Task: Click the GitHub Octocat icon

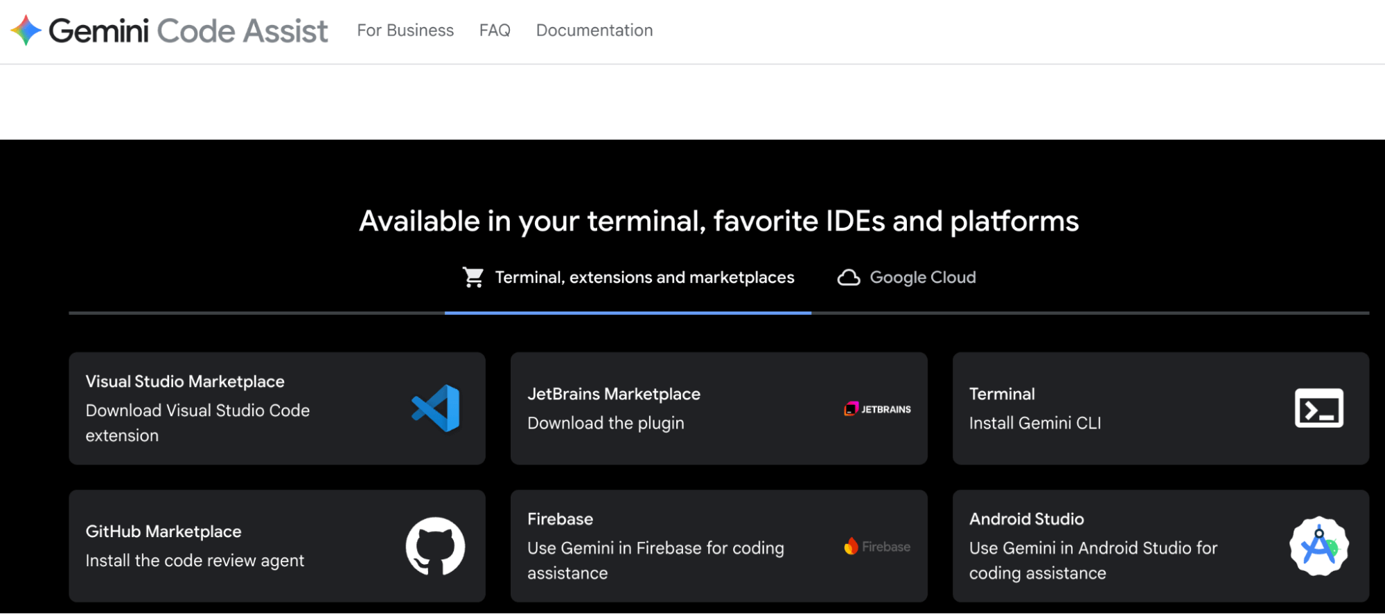Action: click(x=435, y=546)
